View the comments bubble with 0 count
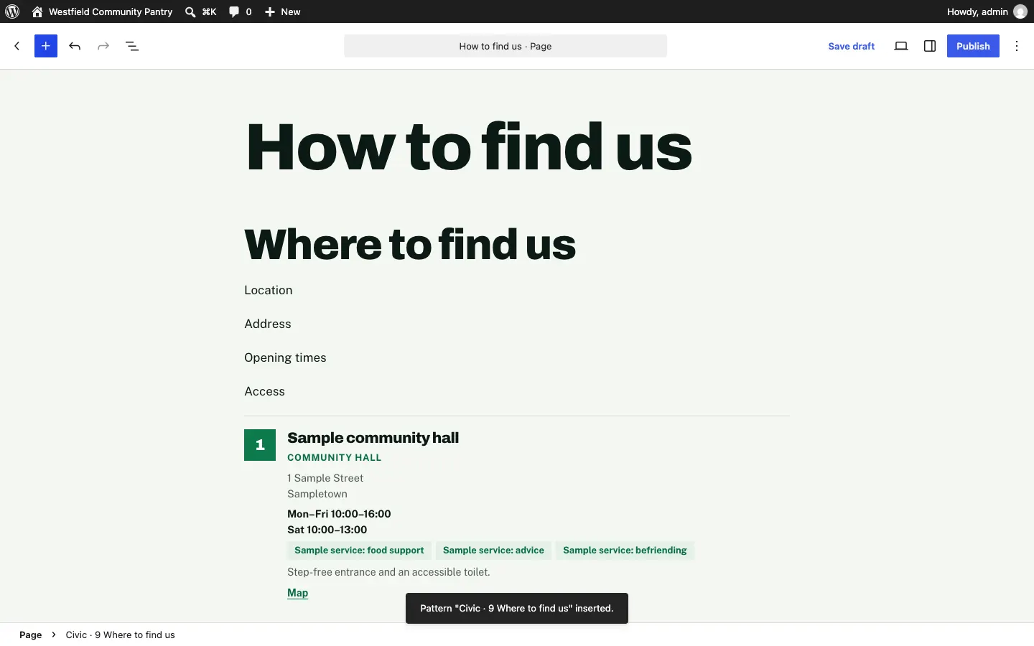Screen dimensions: 1034x646 [x=241, y=11]
